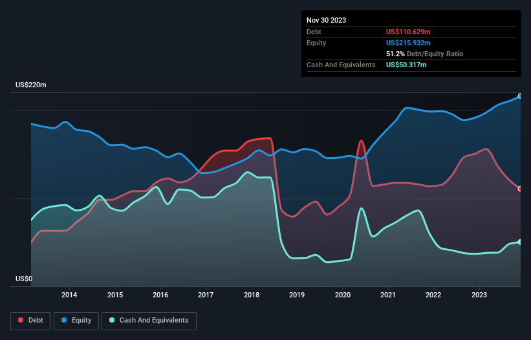Click the 2019 x-axis label
Viewport: 531px width, 340px height.
pyautogui.click(x=297, y=295)
